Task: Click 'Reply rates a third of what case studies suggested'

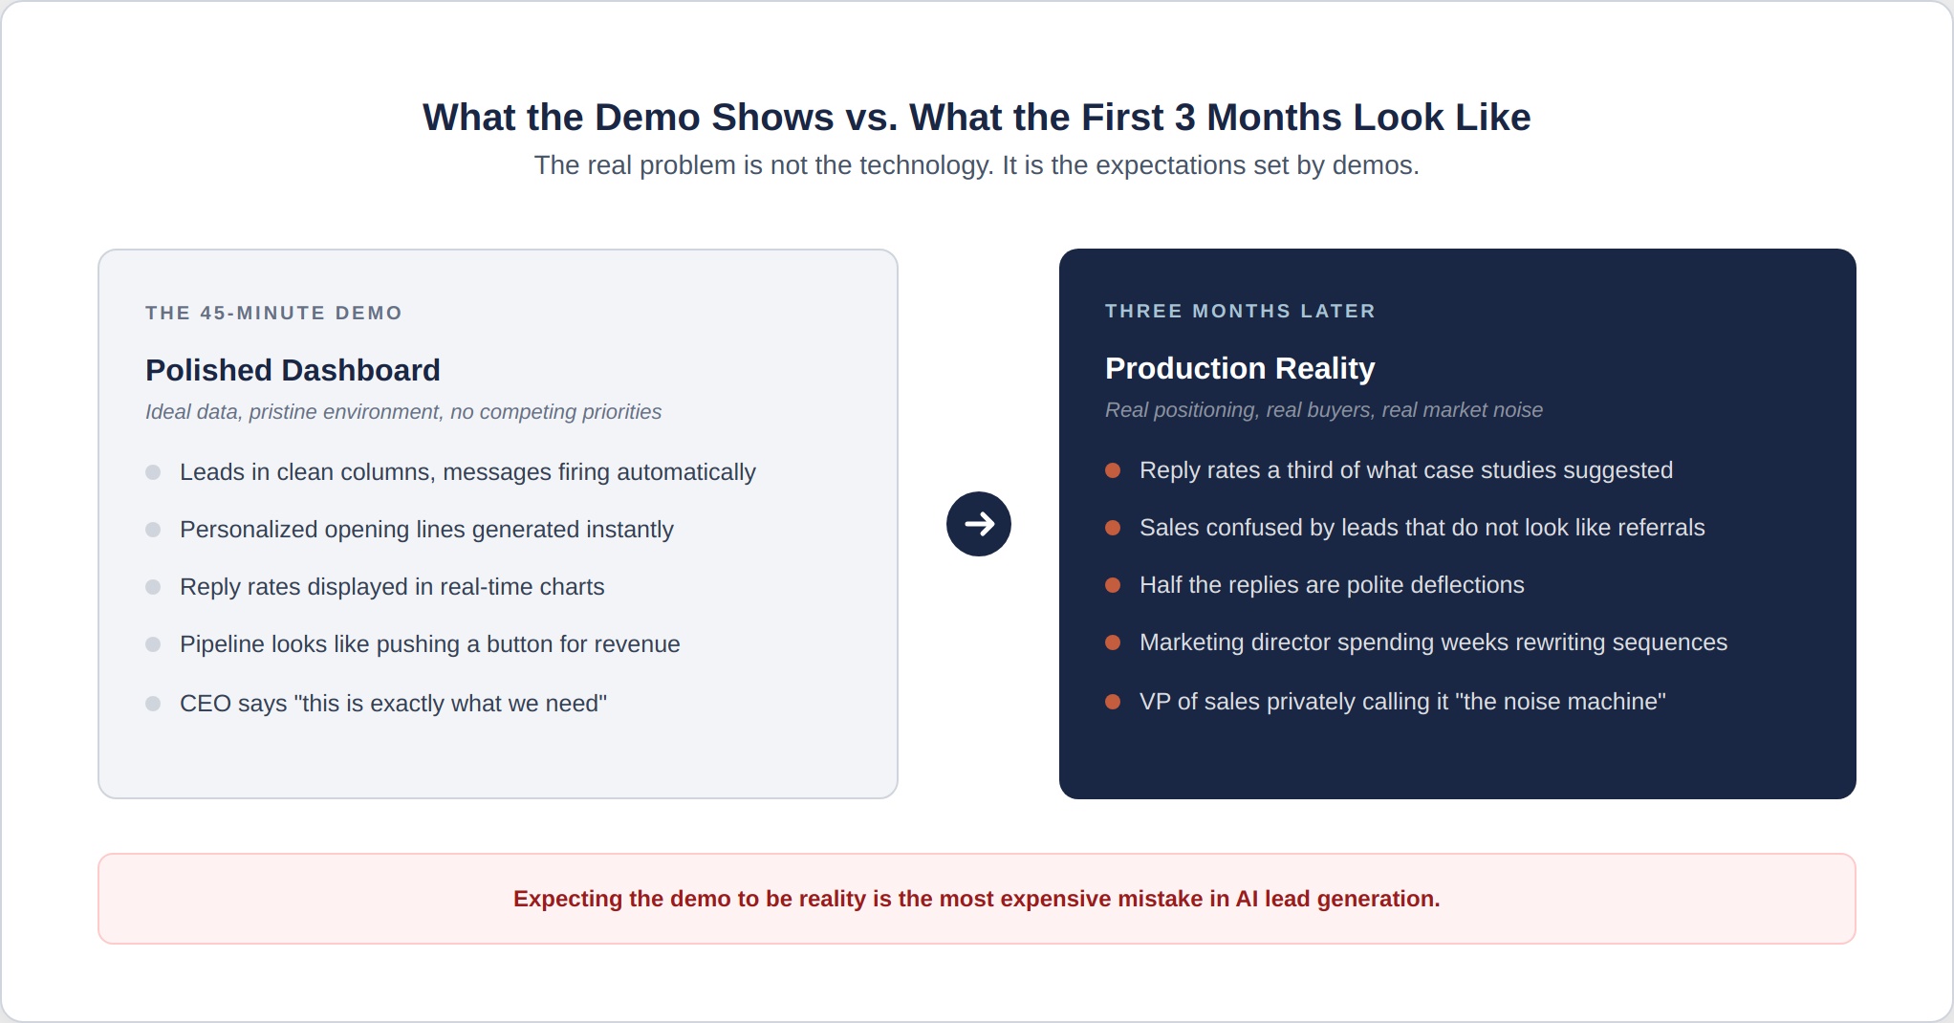Action: [x=1406, y=470]
